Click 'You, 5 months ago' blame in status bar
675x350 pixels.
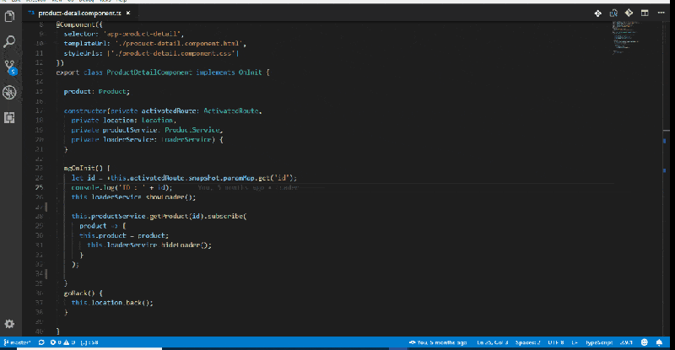tap(438, 342)
